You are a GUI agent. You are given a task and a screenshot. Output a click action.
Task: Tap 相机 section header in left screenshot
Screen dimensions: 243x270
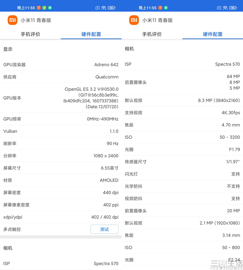[8, 248]
